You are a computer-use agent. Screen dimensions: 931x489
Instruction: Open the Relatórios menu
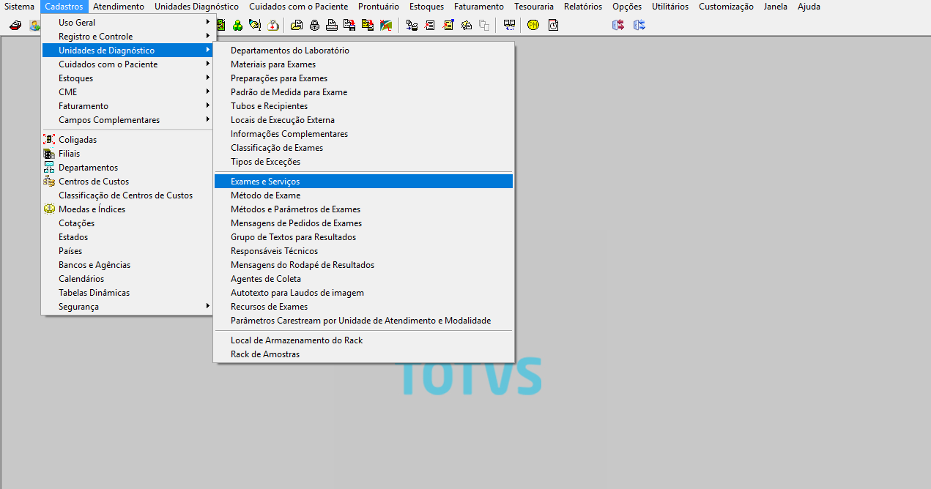(583, 7)
